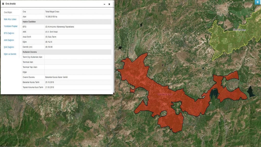Click the hamburger menu icon beside Ova Analiz
The width and height of the screenshot is (261, 147).
[3, 4]
